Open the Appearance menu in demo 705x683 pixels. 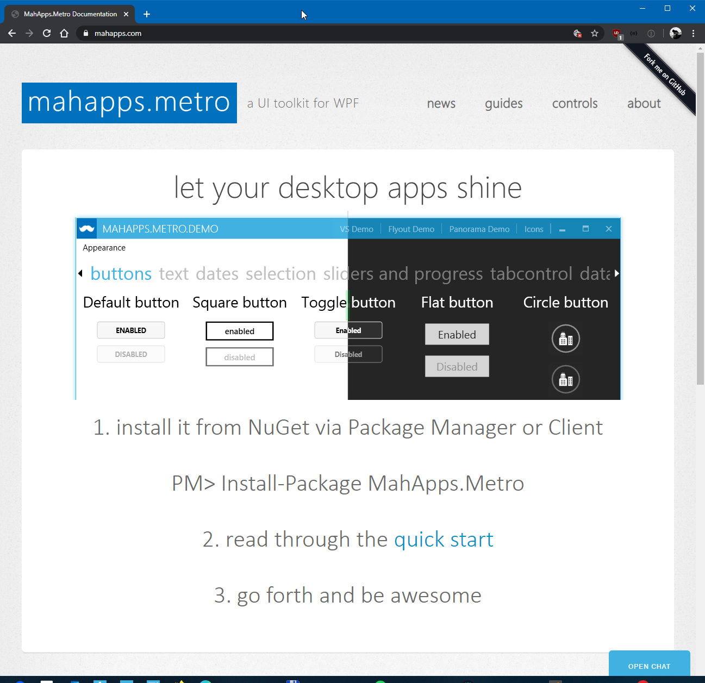click(104, 248)
